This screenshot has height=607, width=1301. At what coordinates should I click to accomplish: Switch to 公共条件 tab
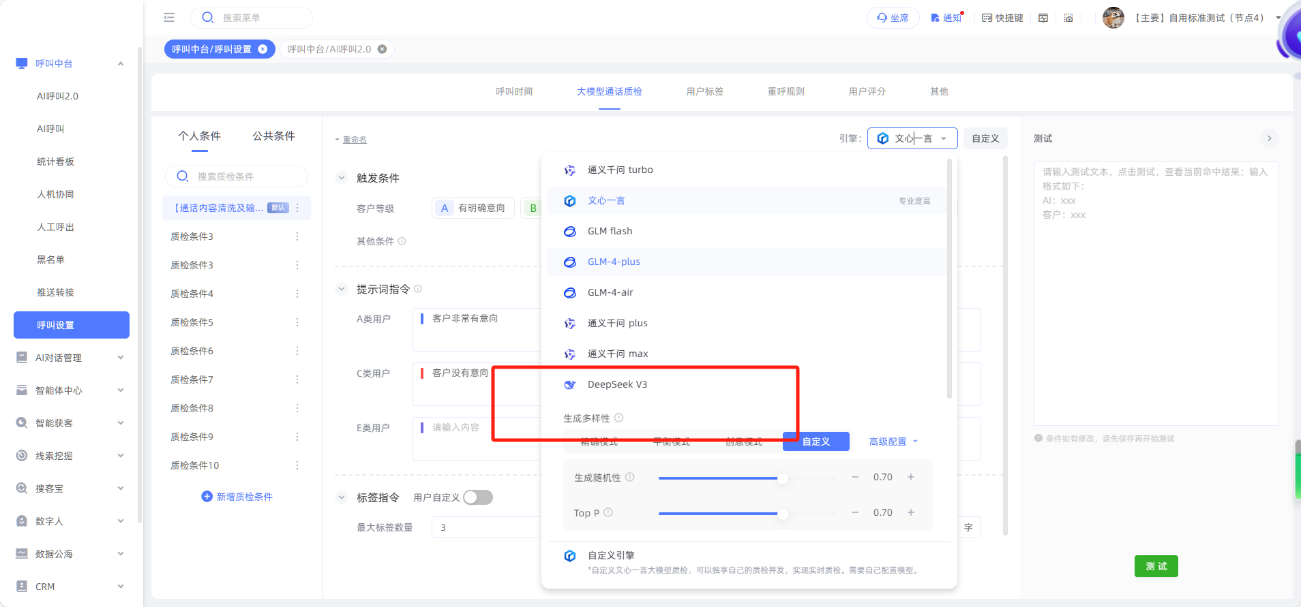coord(273,136)
